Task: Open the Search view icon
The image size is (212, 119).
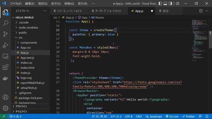Action: point(5,23)
